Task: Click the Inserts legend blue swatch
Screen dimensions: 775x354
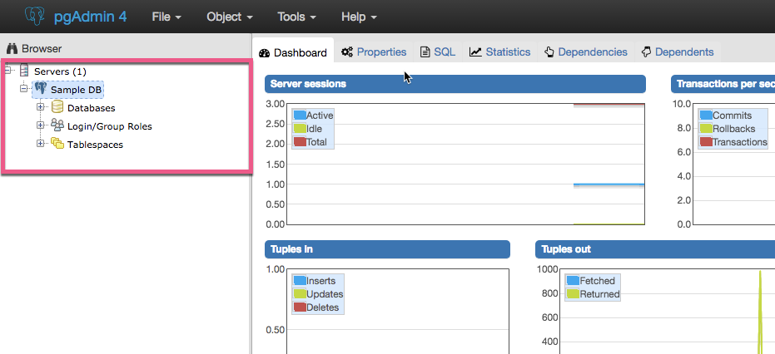Action: [x=300, y=280]
